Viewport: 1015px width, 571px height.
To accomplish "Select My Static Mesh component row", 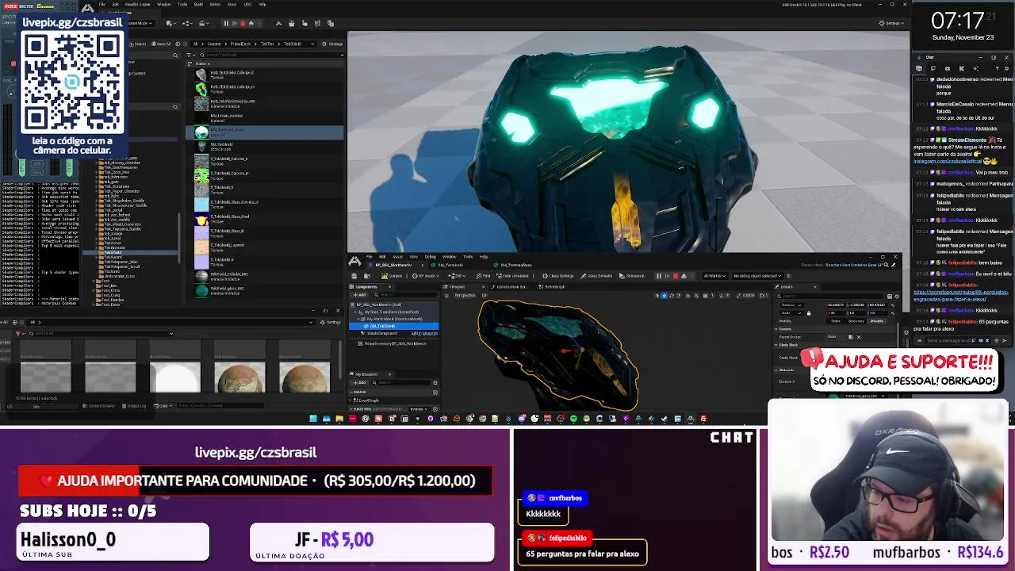I will [x=394, y=319].
